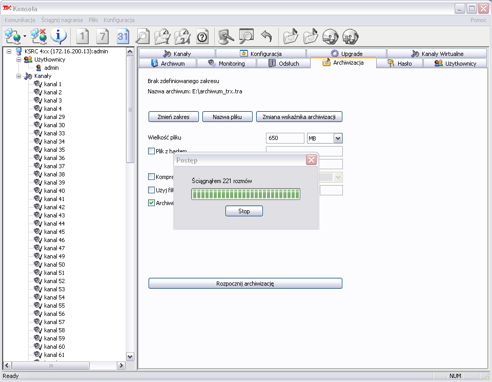Click the clock folder icon marked 24

tap(182, 36)
